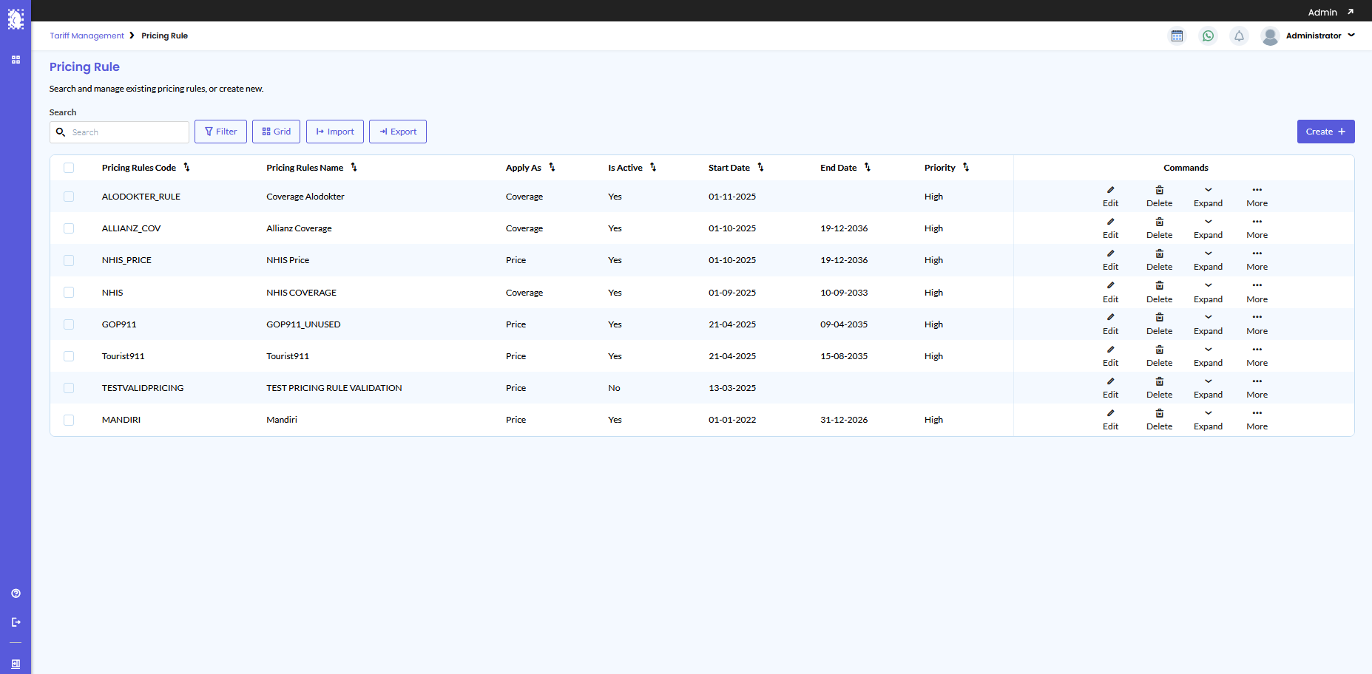Sort by Pricing Rules Name column
Screen dimensions: 1372x674
(354, 168)
